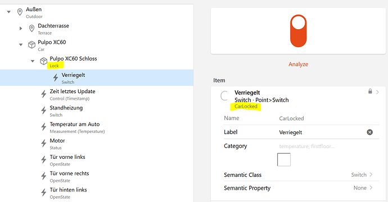Click the Temperatur am Auto bolt icon
The height and width of the screenshot is (202, 388).
(x=44, y=127)
